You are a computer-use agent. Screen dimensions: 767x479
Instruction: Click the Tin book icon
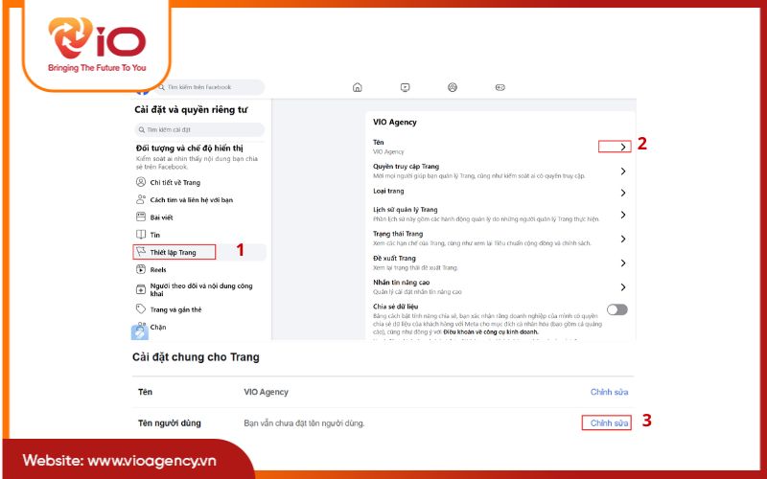click(141, 234)
